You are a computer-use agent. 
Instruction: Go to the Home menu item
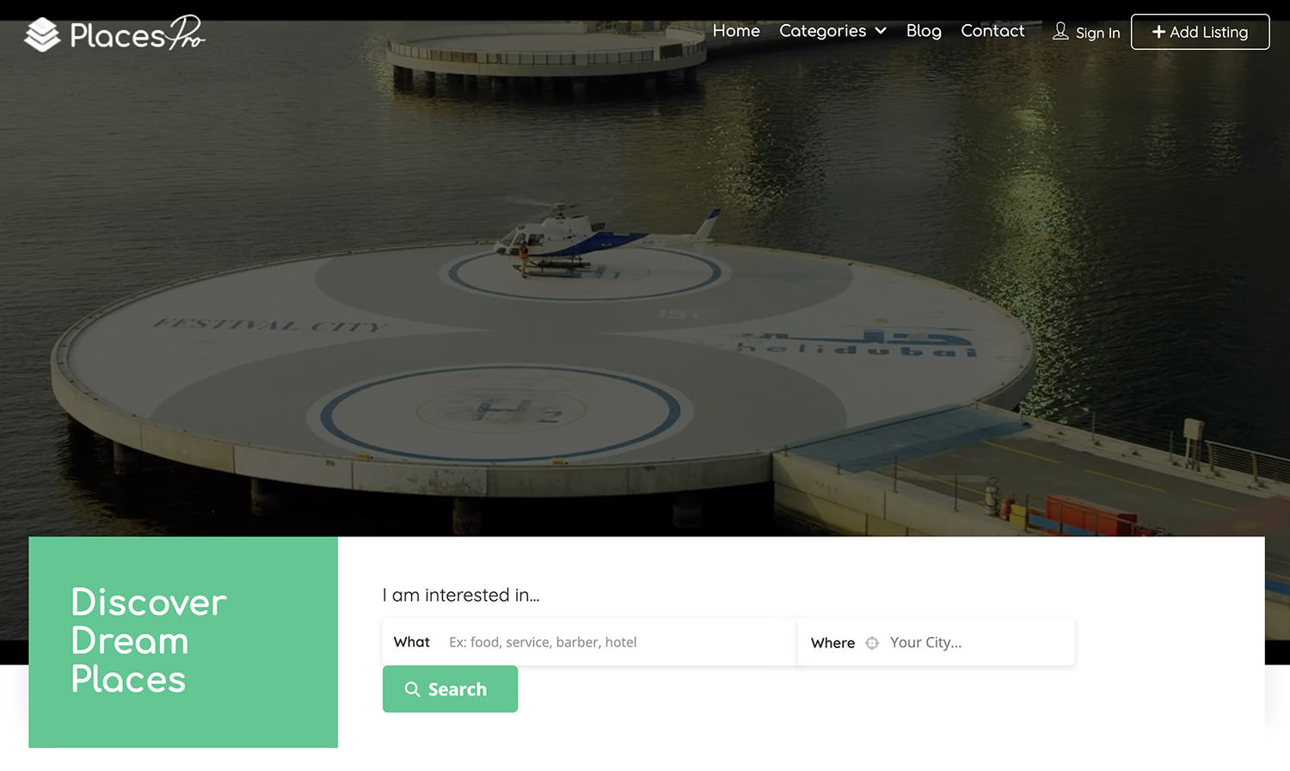click(736, 31)
